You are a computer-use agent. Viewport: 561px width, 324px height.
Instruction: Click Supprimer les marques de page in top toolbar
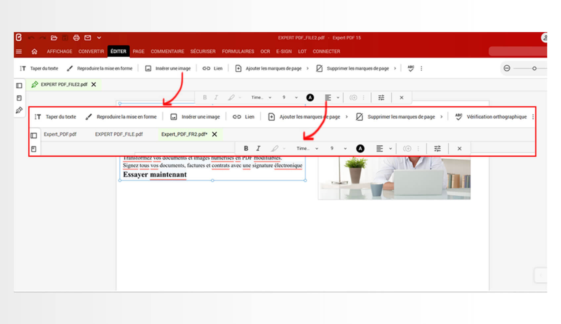[353, 68]
